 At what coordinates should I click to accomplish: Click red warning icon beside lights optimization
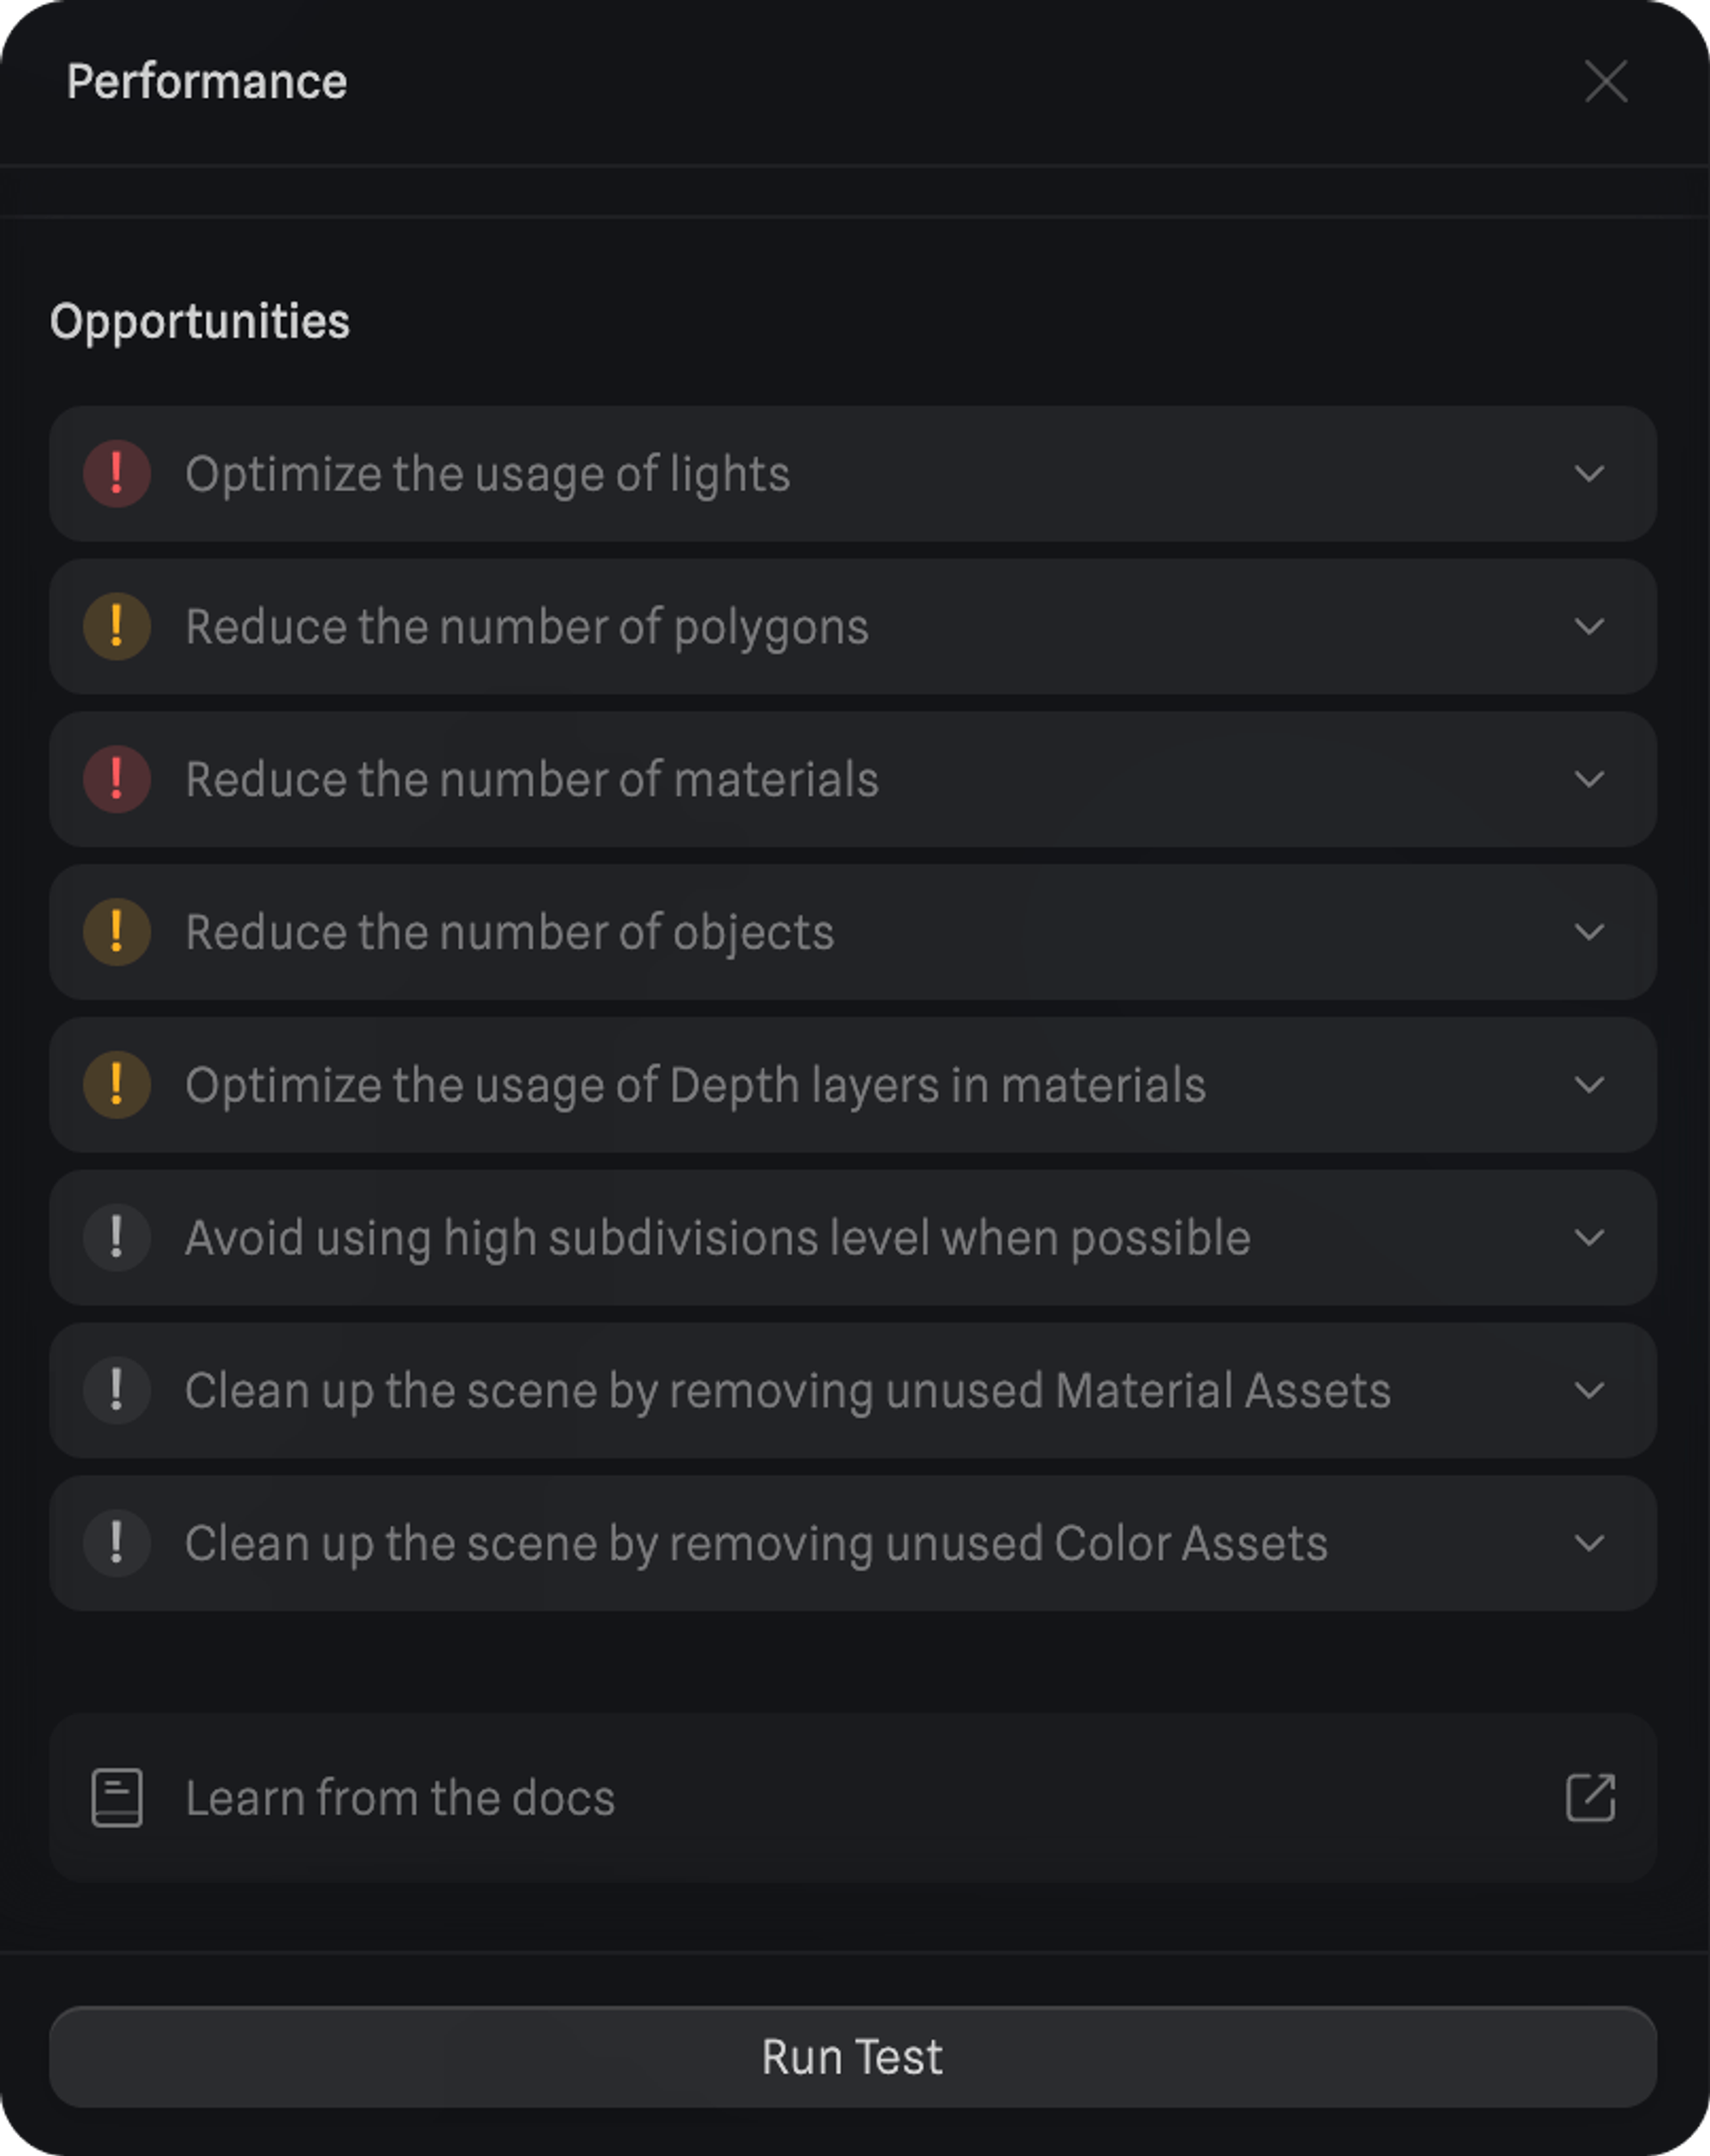pos(117,474)
